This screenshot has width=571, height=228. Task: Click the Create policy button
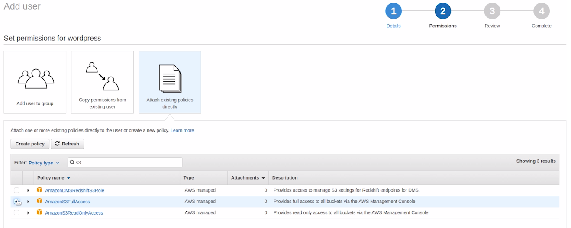(x=30, y=144)
